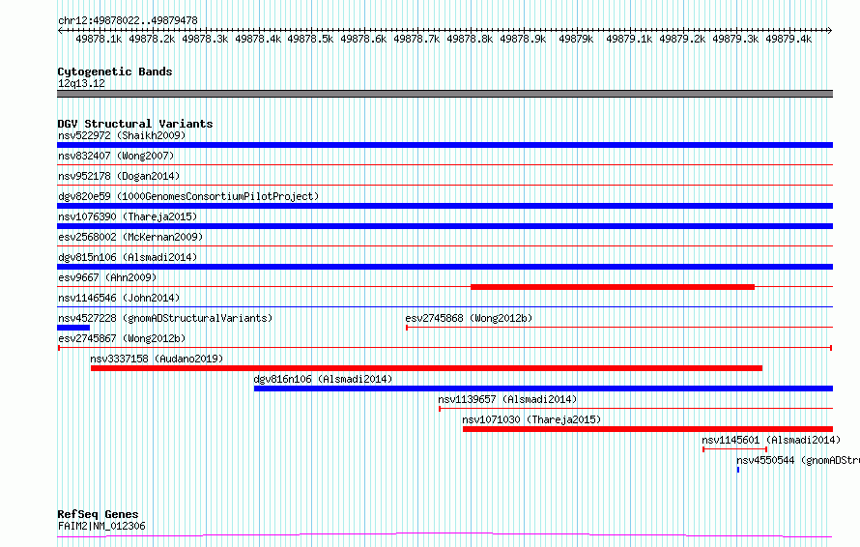Viewport: 860px width, 547px height.
Task: Click the blue dgv815n106 variant bar
Action: click(444, 267)
